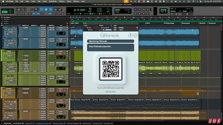
Task: Click the 08 out chorus marker
Action: 185,23
